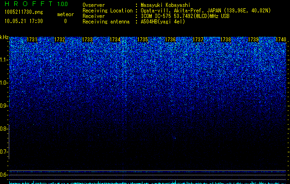The width and height of the screenshot is (290, 184).
Task: Click the Ovserver field label
Action: 94,5
